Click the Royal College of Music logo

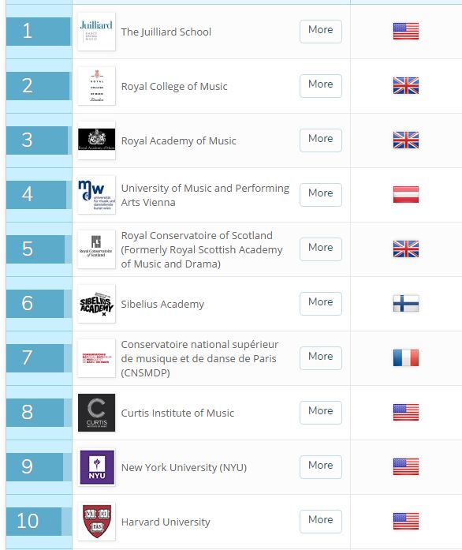click(96, 86)
